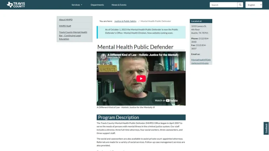Screen dimensions: 269x151
Task: Open the Feedback side tab
Action: click(266, 128)
